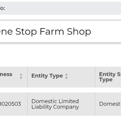Place cursor on the word 'Farm' in search box
The image size is (121, 121).
click(x=52, y=31)
